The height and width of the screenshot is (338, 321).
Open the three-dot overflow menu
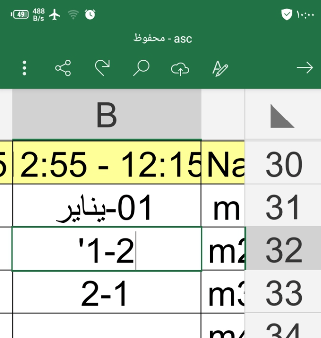[24, 68]
